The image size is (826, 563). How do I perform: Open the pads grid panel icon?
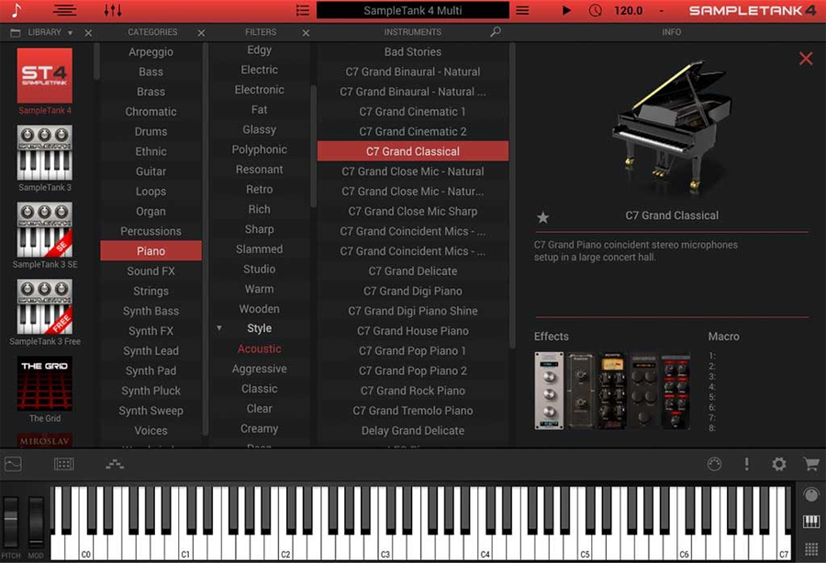63,464
